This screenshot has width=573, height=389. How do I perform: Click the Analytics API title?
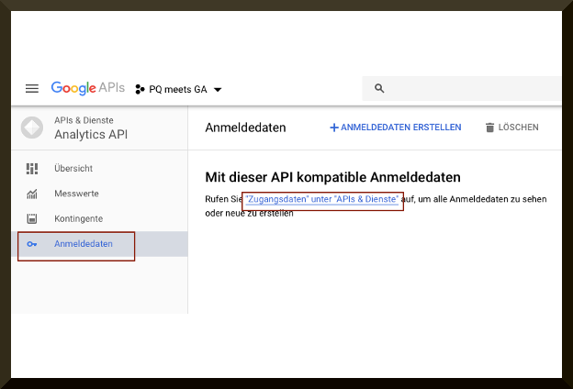point(91,135)
